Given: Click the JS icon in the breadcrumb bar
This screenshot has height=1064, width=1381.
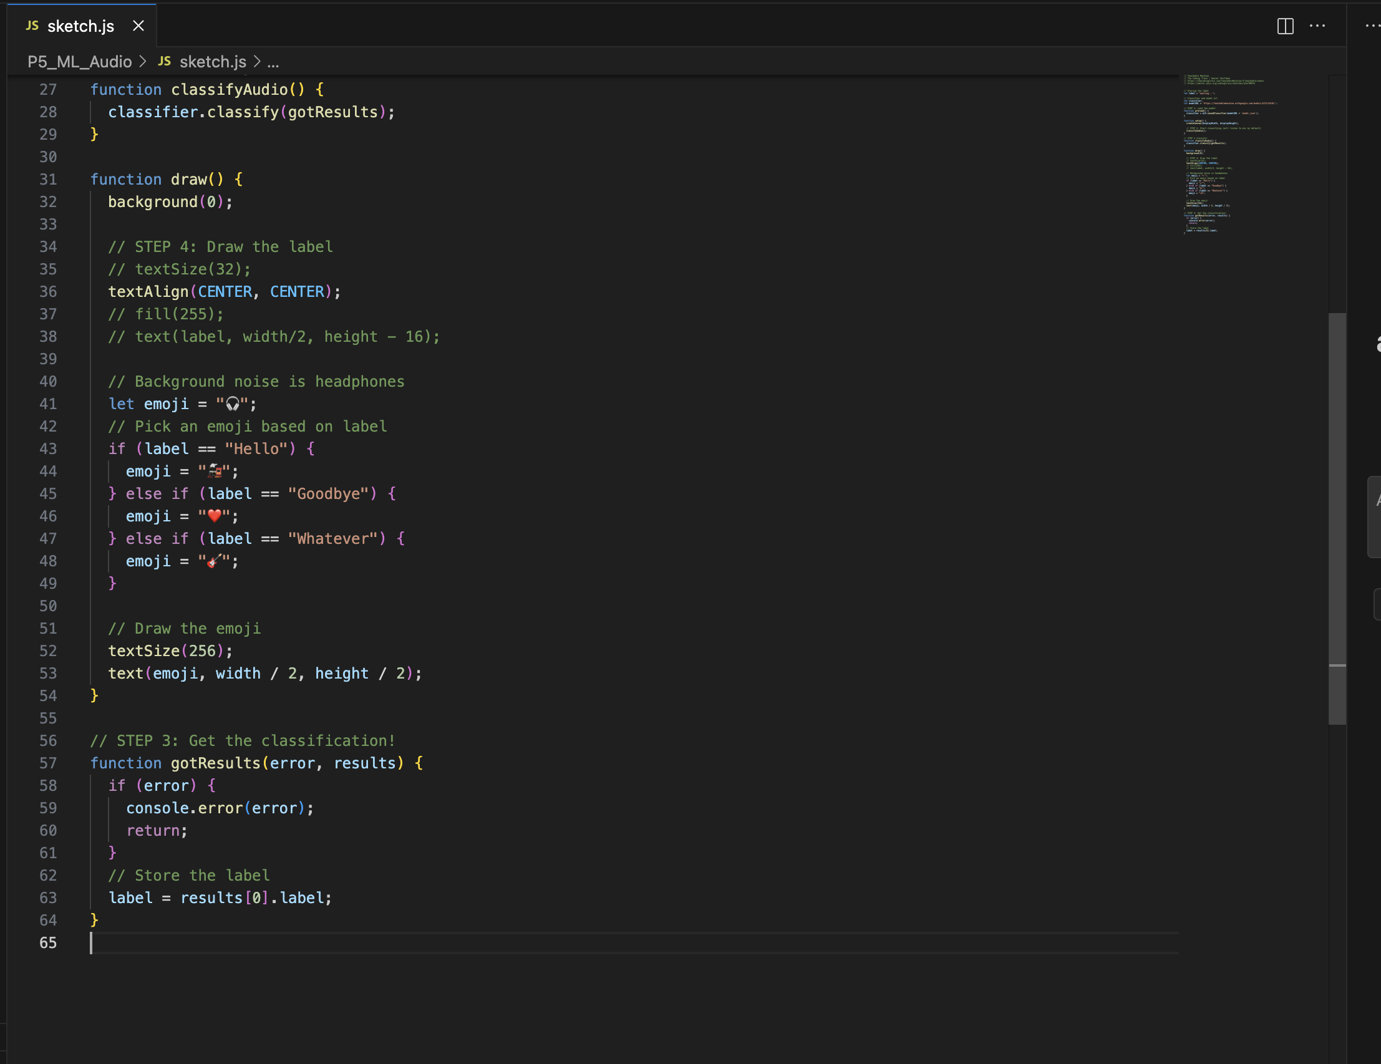Looking at the screenshot, I should (x=164, y=61).
